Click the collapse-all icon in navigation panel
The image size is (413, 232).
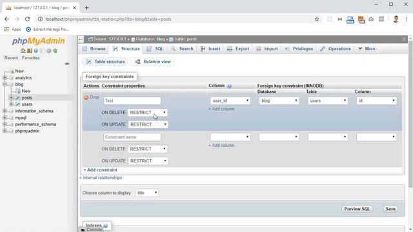point(67,64)
